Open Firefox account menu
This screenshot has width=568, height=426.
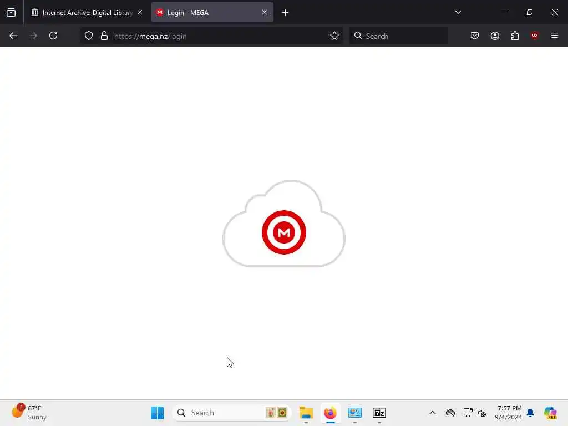click(x=495, y=35)
